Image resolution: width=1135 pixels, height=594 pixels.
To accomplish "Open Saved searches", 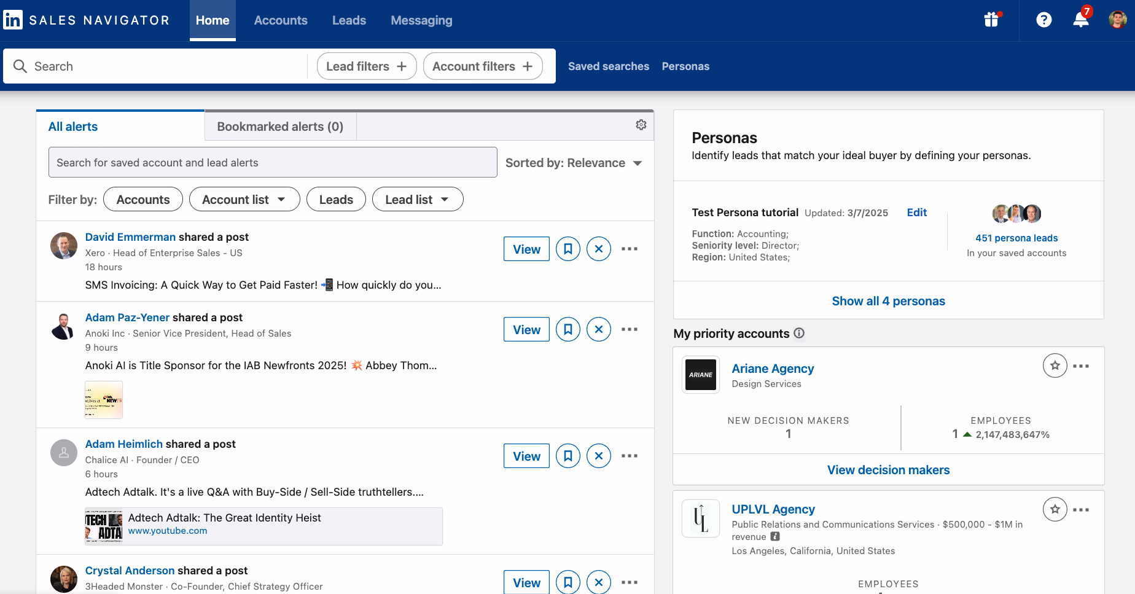I will click(609, 66).
